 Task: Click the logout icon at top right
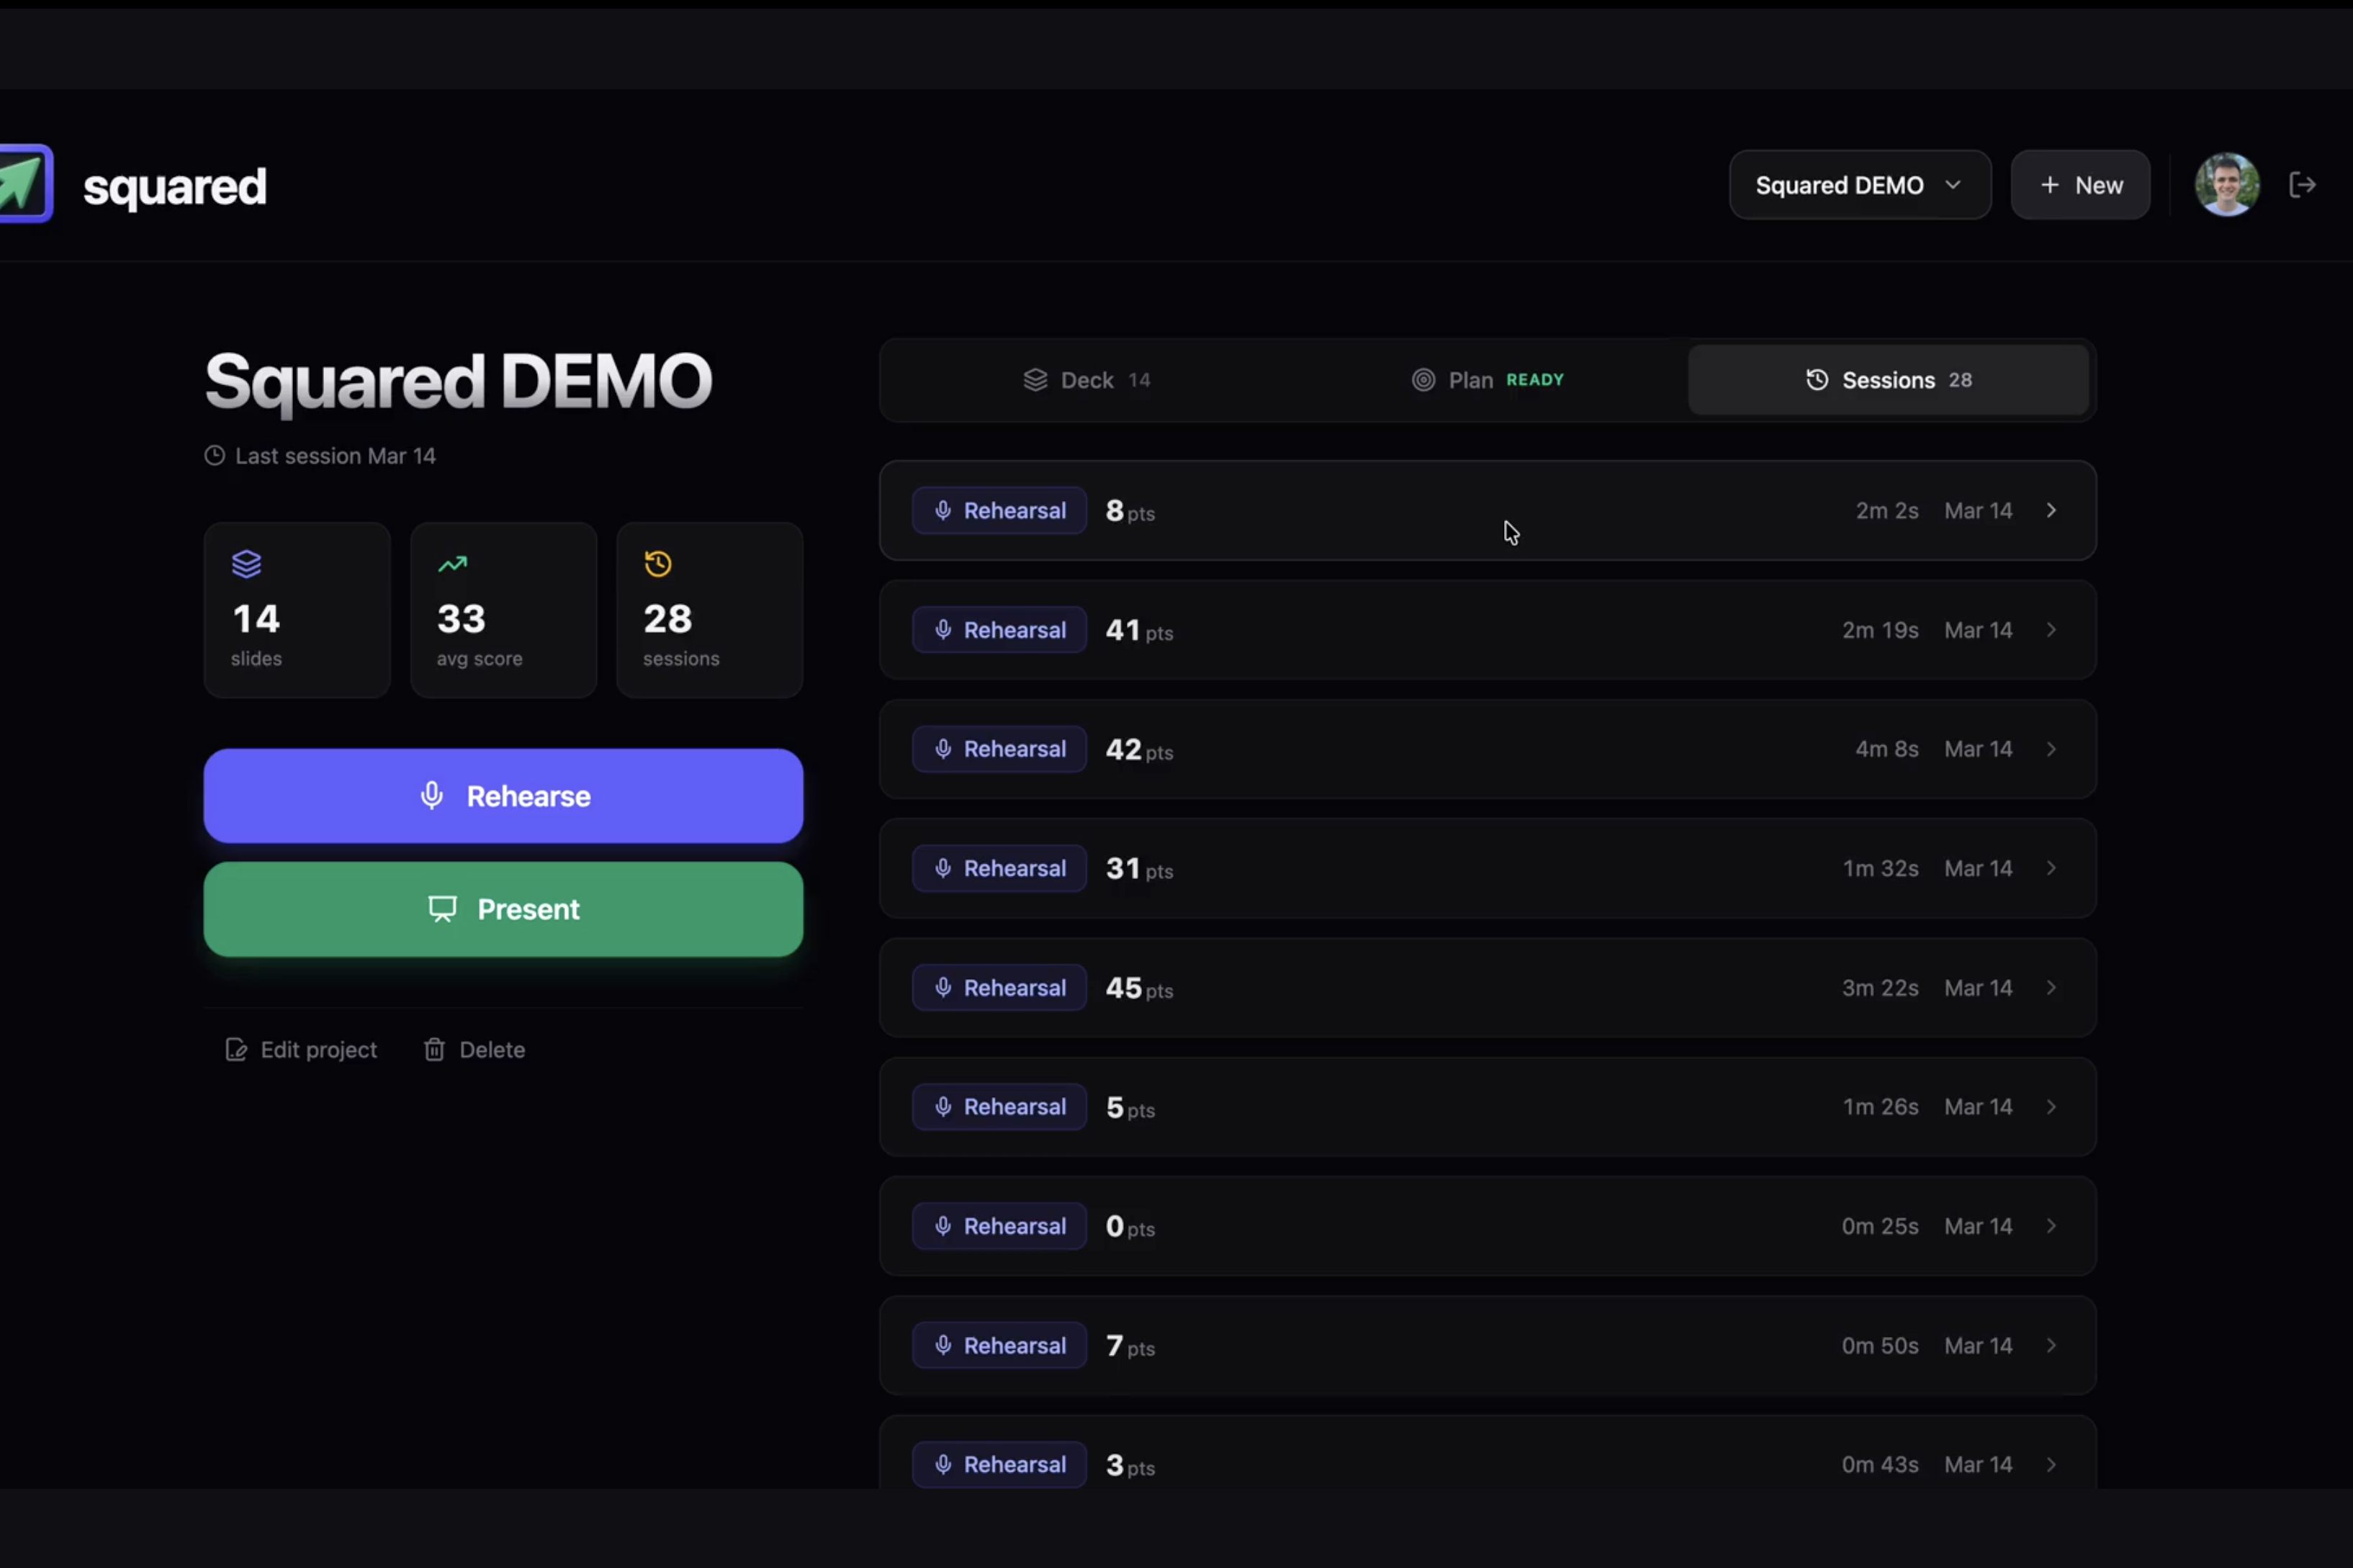coord(2302,185)
